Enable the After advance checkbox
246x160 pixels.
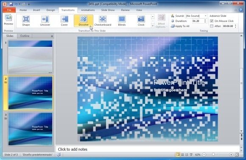point(212,26)
